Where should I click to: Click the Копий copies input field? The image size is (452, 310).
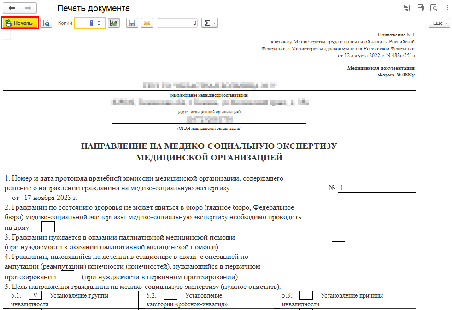pos(85,23)
